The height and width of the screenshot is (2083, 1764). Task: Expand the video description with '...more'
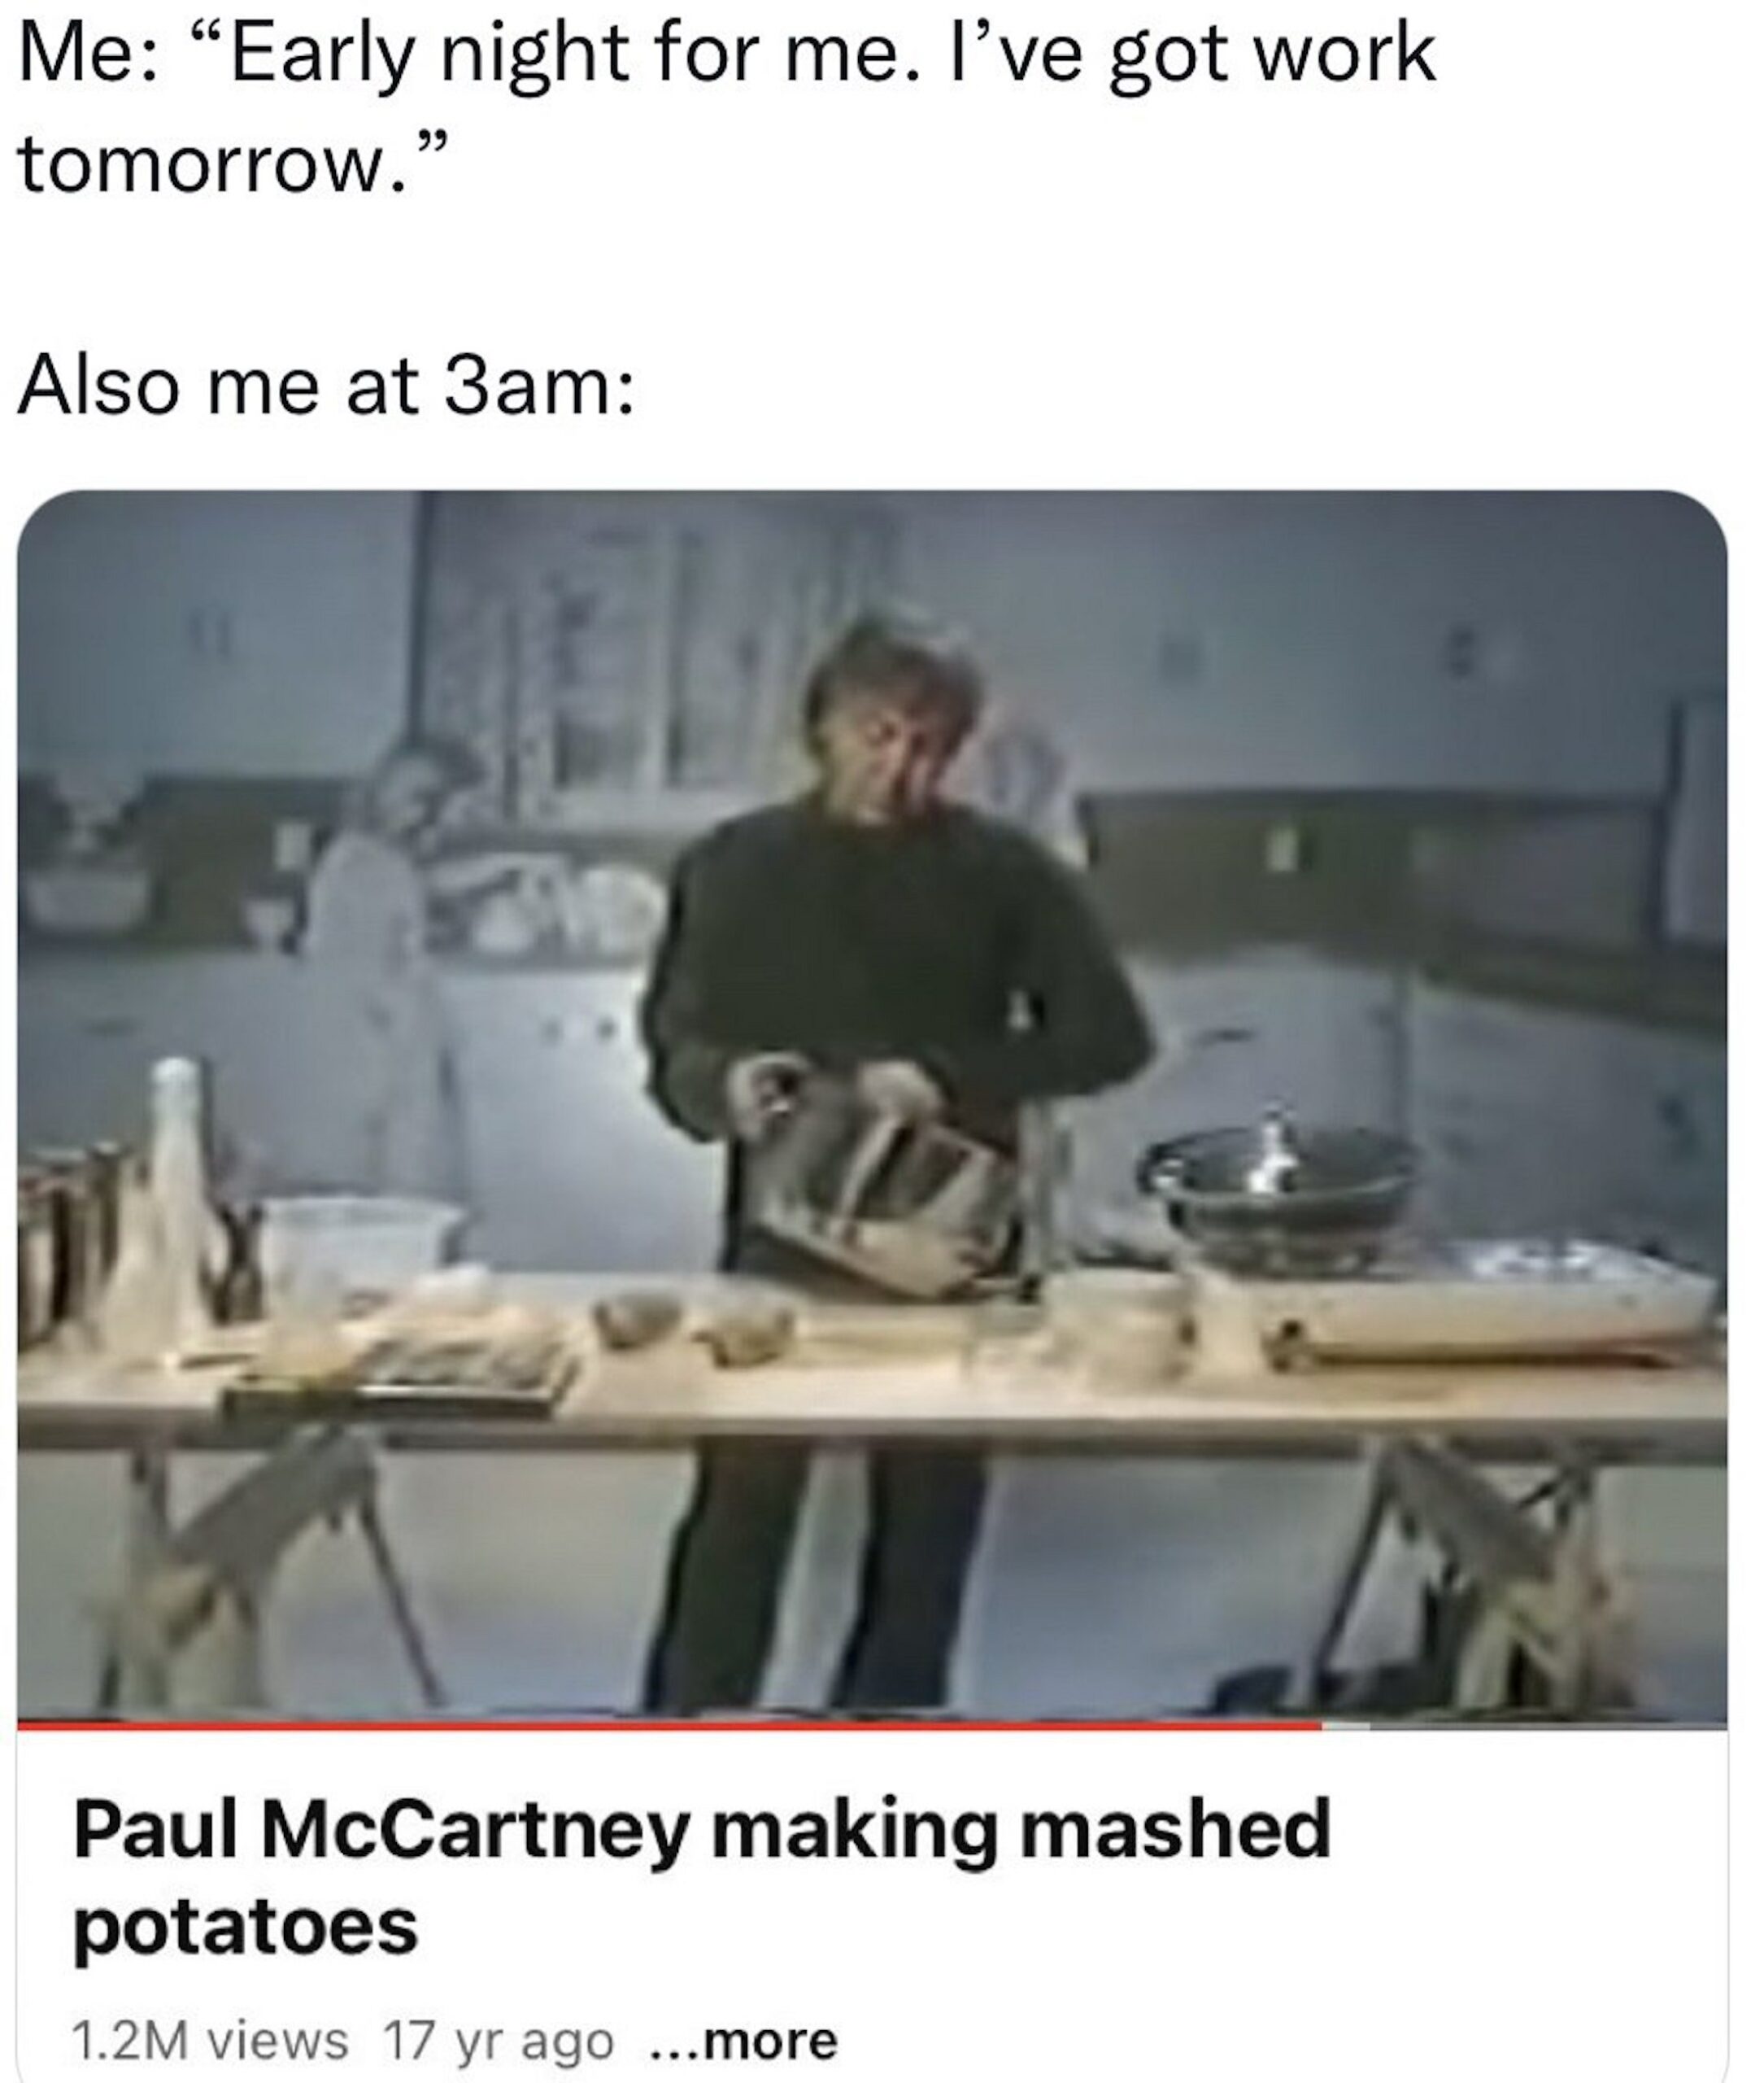pyautogui.click(x=743, y=2041)
